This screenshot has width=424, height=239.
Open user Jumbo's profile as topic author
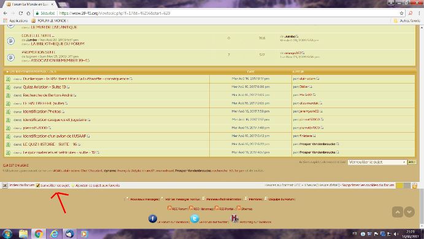point(31,40)
